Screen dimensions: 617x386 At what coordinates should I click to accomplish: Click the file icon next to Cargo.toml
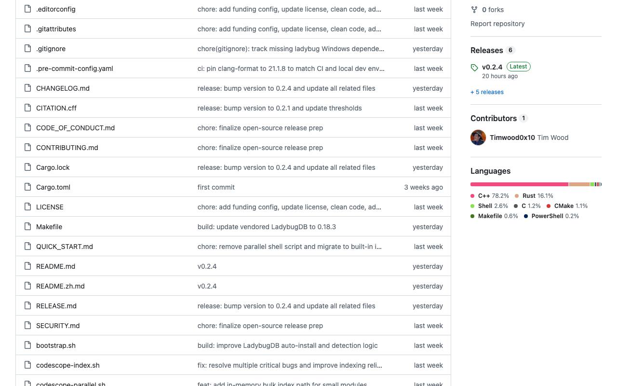(x=28, y=187)
